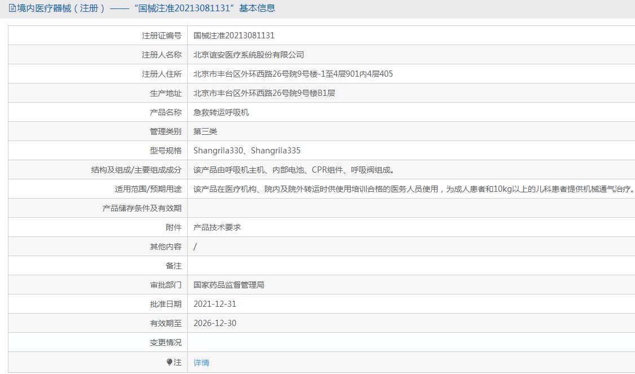Click the lightbulb icon next to 注
The image size is (635, 374).
click(x=170, y=362)
